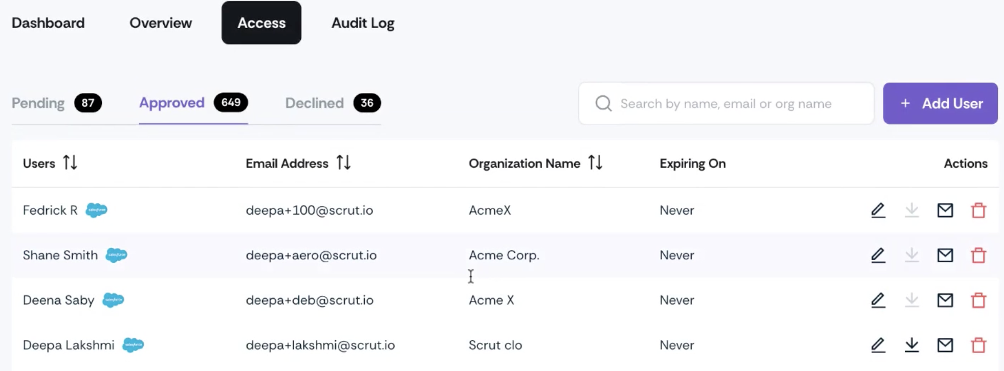Sort the table by Users column
This screenshot has width=1004, height=371.
coord(70,163)
